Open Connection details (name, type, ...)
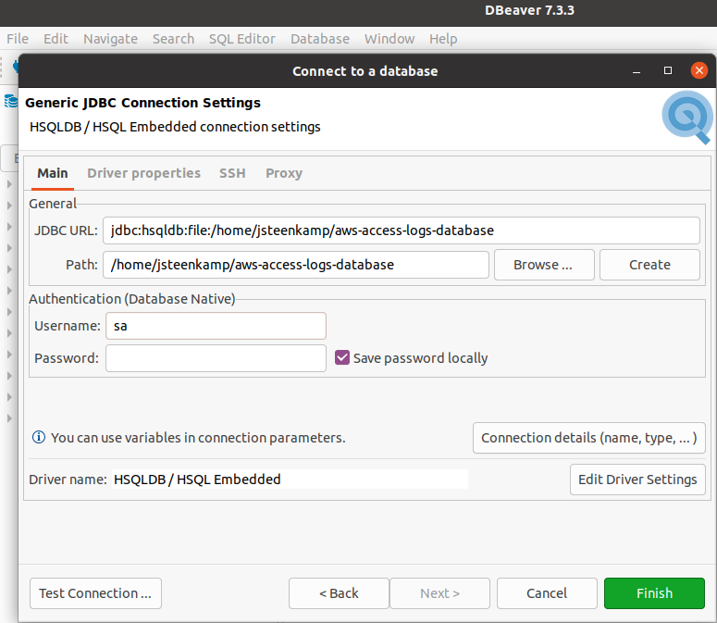 click(589, 438)
